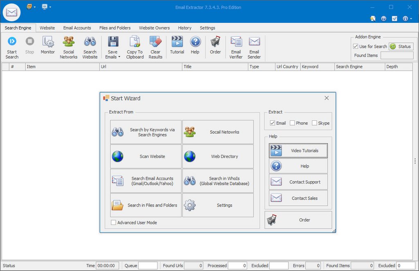Open the Monitor tool

[x=48, y=45]
